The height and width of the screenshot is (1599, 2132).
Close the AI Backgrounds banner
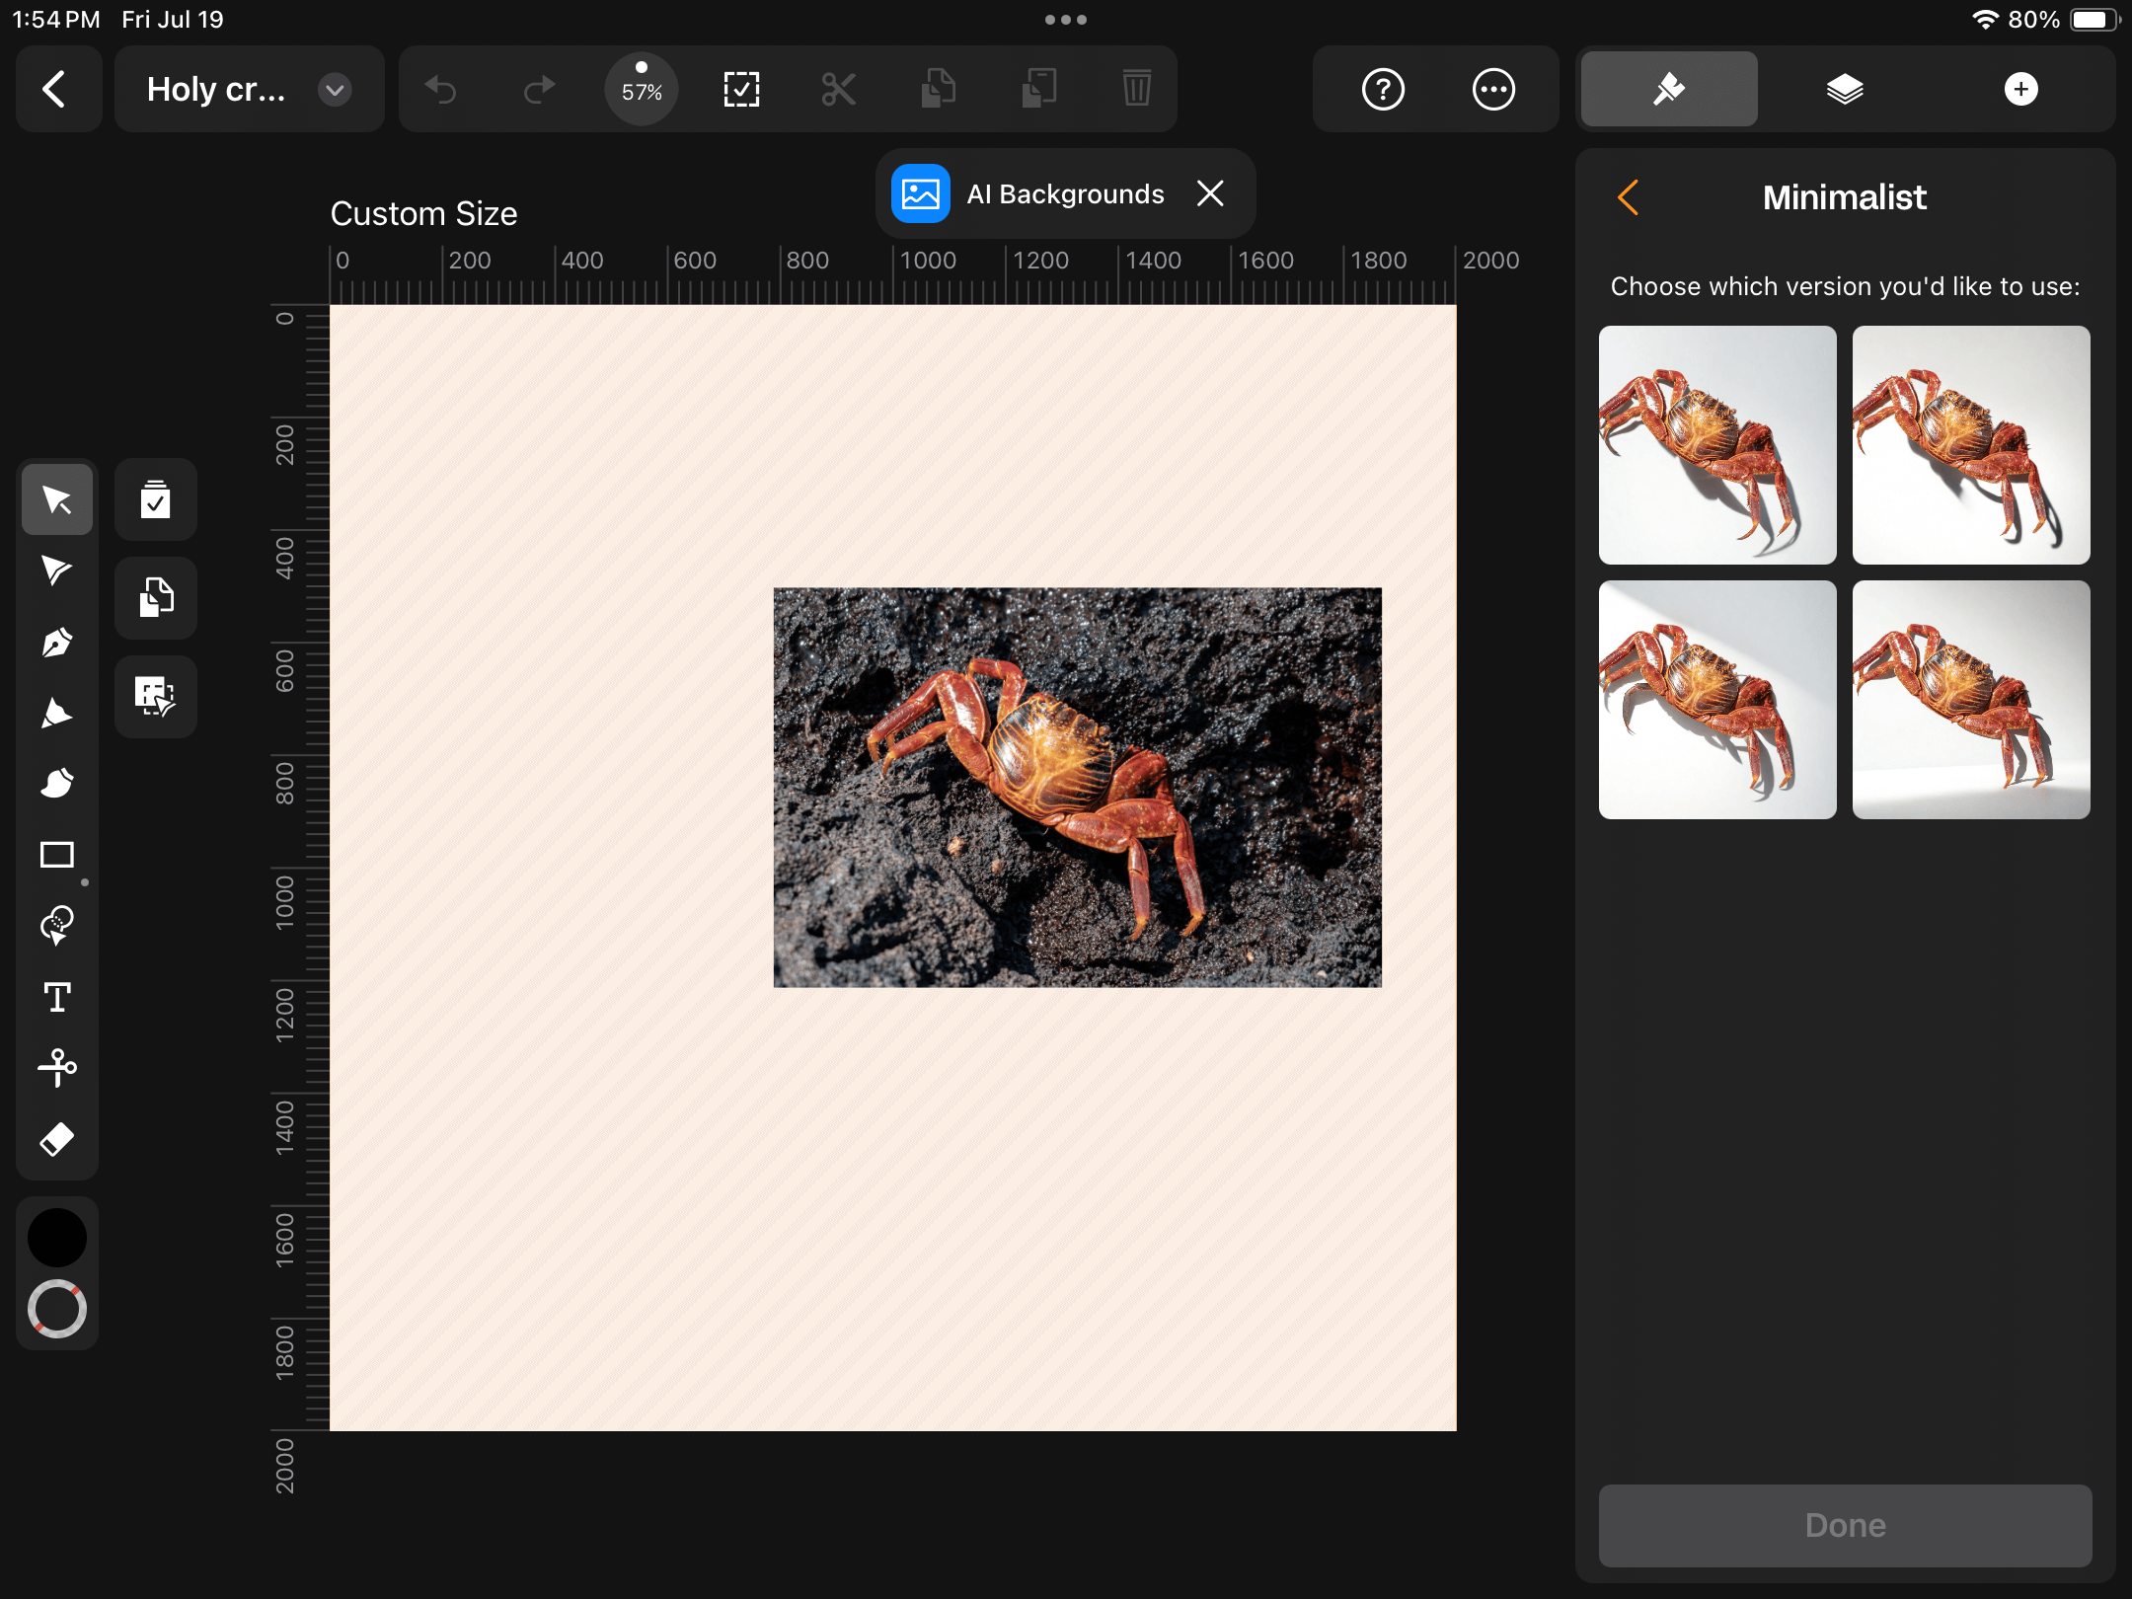pos(1210,193)
